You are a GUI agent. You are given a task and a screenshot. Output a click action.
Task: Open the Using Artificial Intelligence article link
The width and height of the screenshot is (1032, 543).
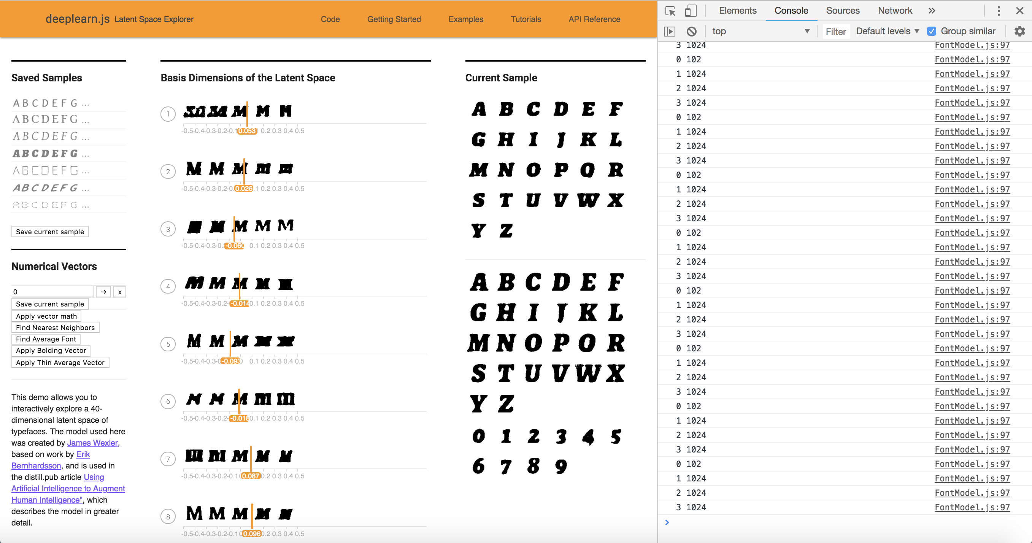[68, 489]
